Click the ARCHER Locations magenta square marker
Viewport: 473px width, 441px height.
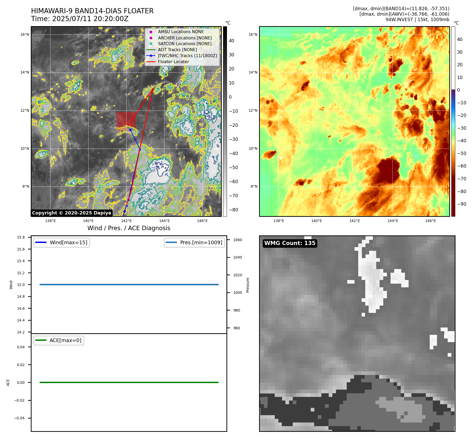(x=151, y=38)
